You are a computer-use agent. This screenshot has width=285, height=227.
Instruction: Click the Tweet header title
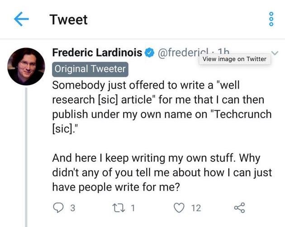[68, 19]
